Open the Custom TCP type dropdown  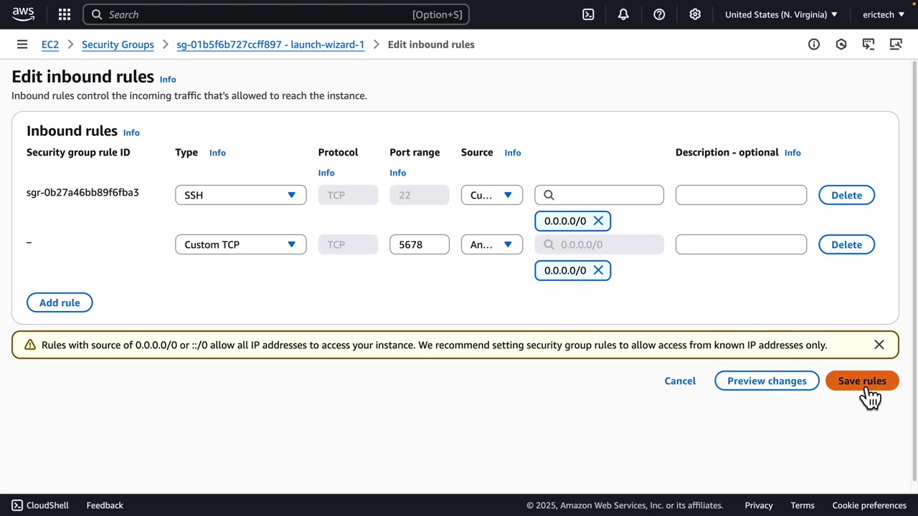[241, 244]
